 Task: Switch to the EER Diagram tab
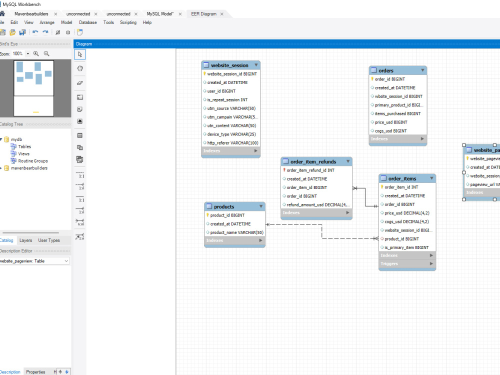coord(204,14)
